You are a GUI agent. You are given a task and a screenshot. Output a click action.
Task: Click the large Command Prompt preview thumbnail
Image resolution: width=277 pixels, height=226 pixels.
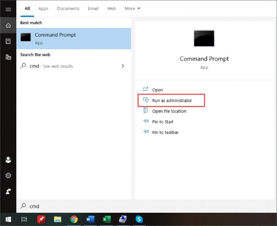pyautogui.click(x=204, y=39)
